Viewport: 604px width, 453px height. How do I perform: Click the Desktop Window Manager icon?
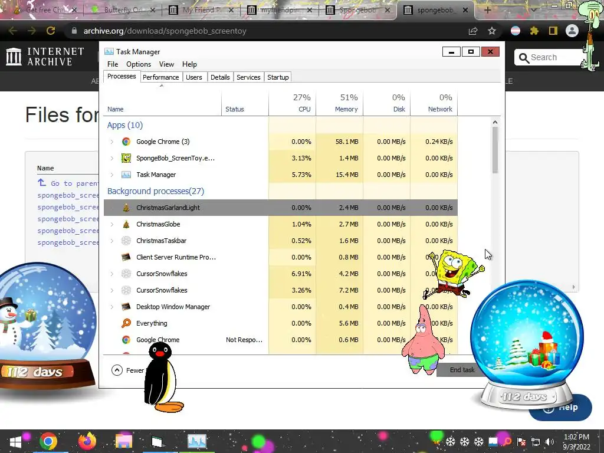click(126, 307)
